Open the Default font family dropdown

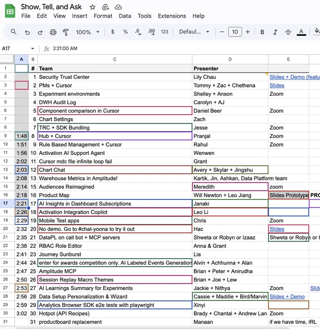click(194, 32)
